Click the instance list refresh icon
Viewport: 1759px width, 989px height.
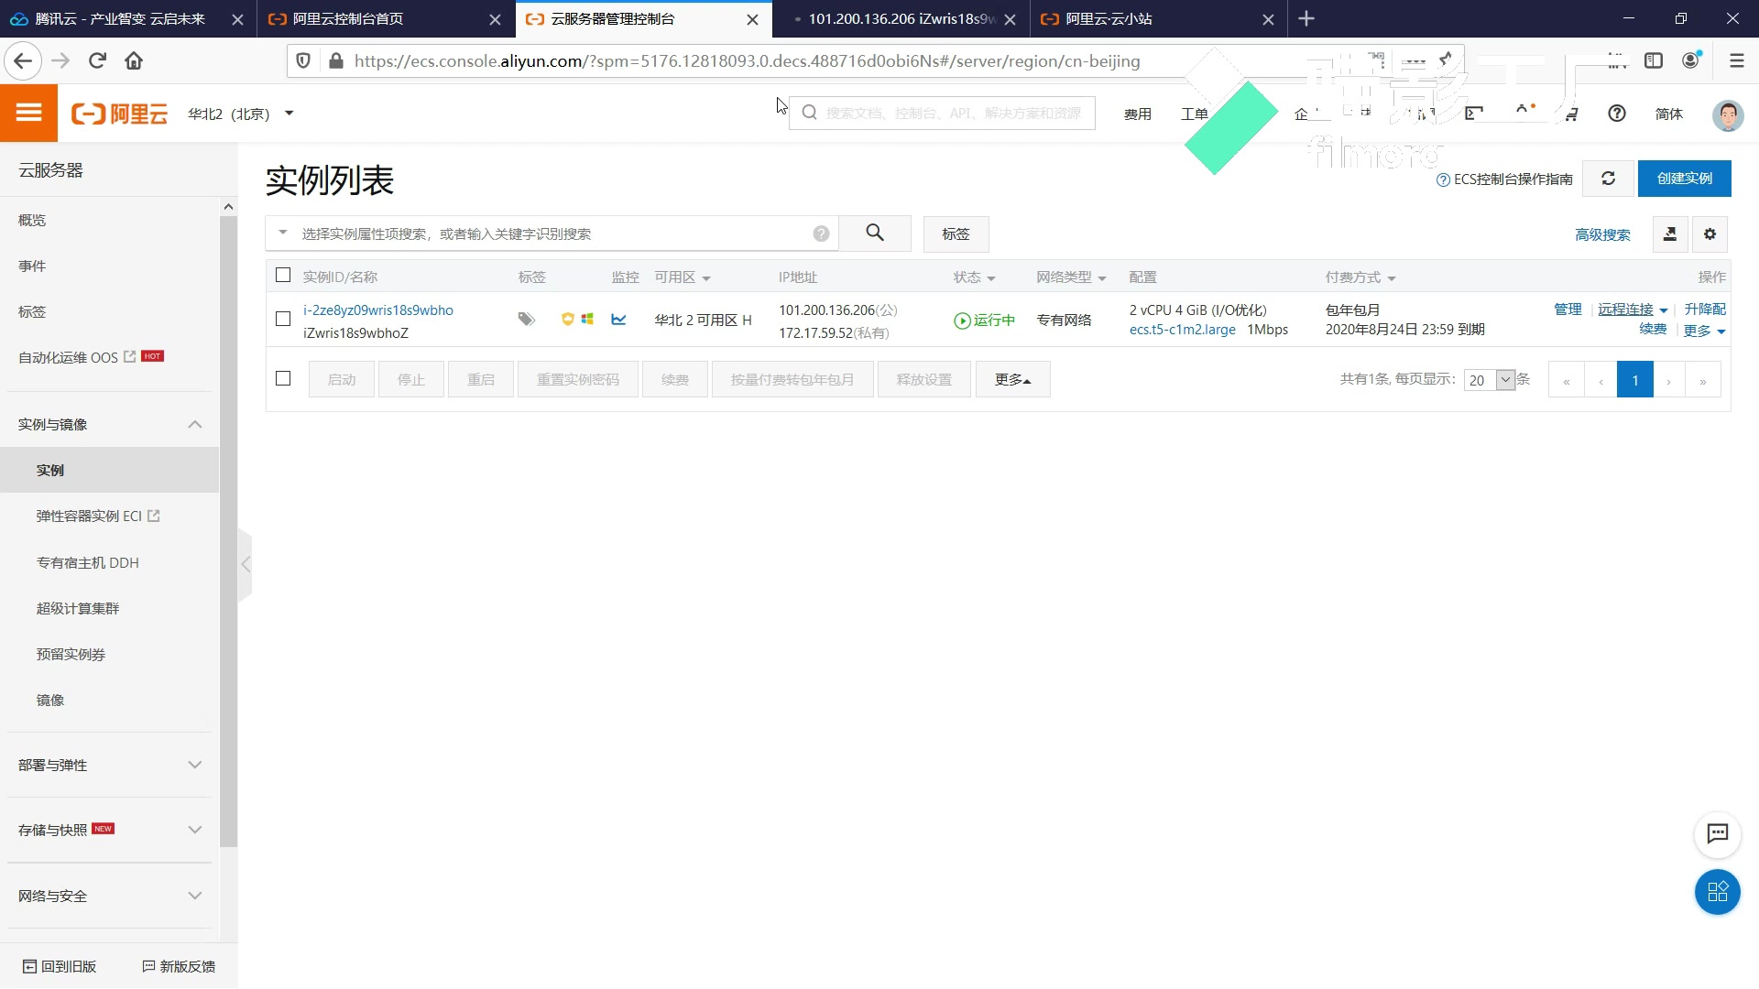pyautogui.click(x=1608, y=179)
